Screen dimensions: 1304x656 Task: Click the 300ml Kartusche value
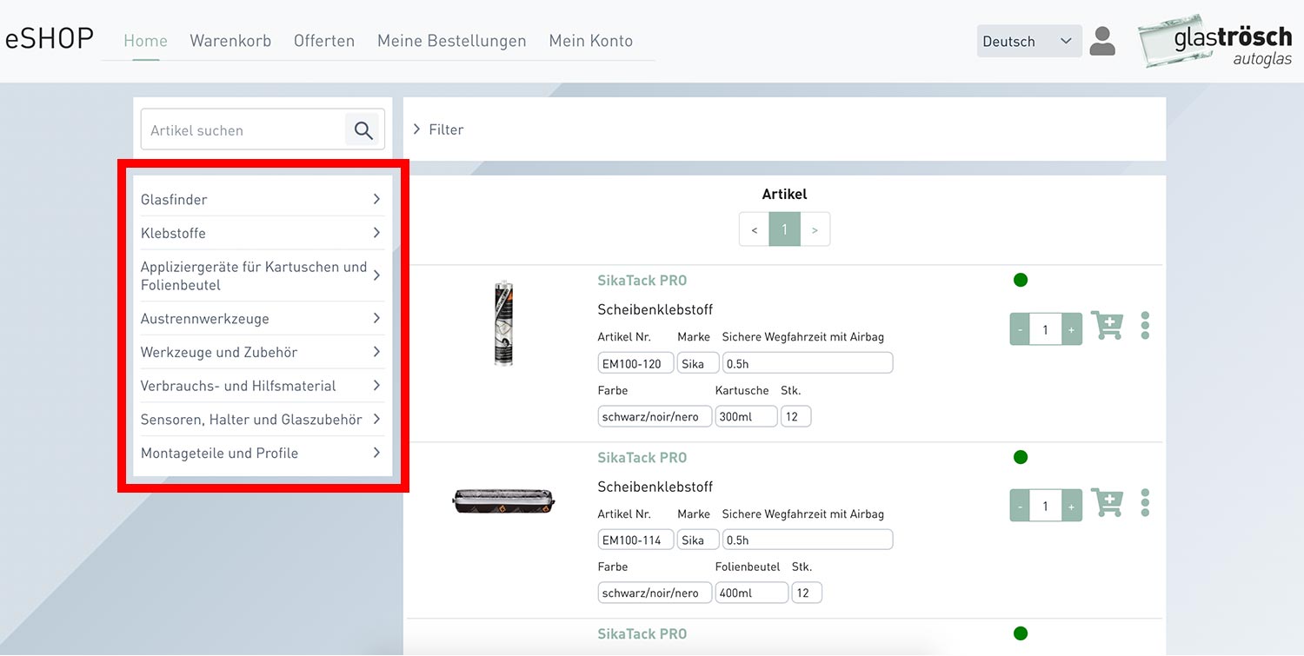[x=746, y=416]
